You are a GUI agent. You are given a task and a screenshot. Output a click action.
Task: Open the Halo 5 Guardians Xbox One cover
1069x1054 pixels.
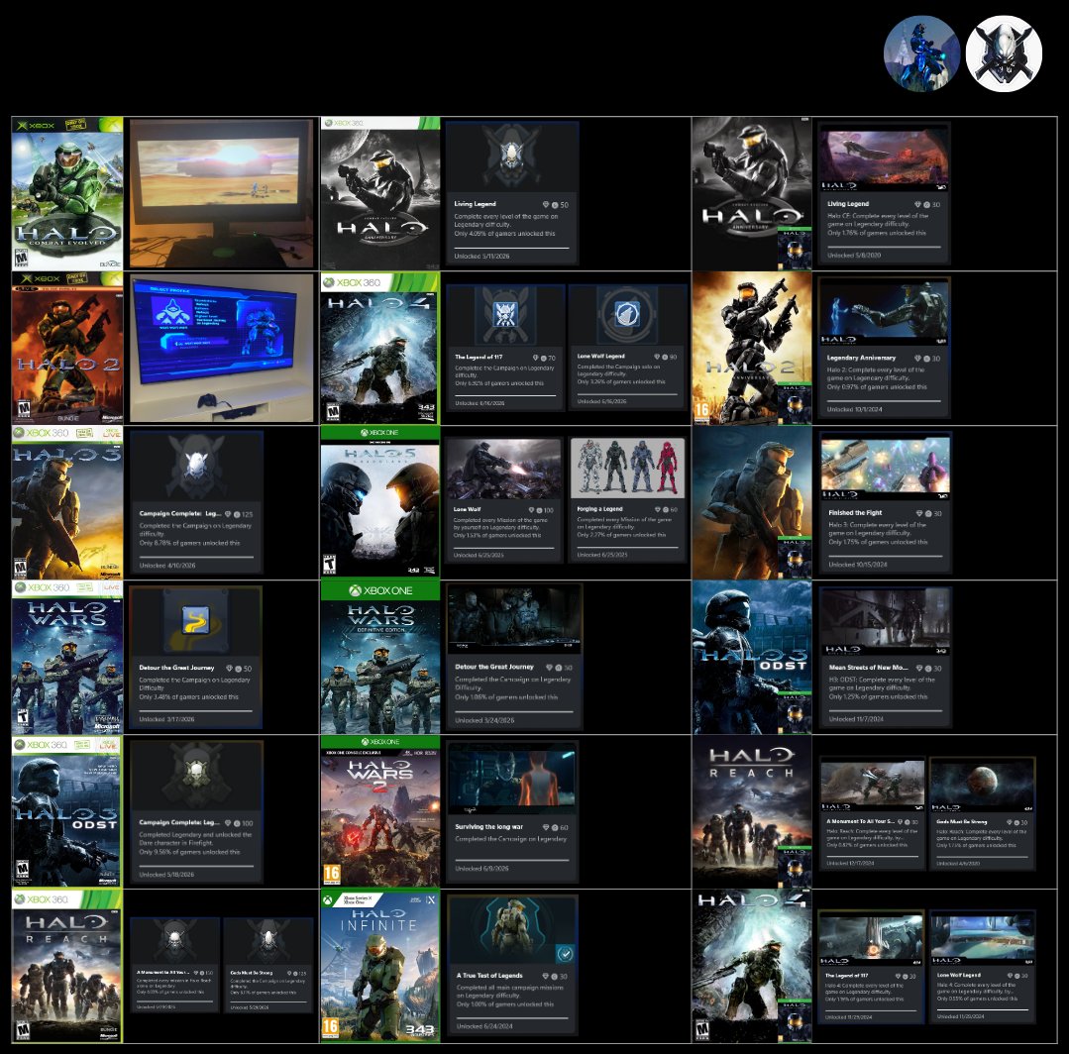click(380, 503)
